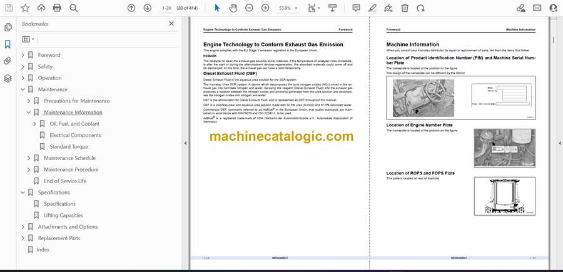Viewport: 563px width, 272px height.
Task: Expand the Oil, Fuel, and Coolant bookmark
Action: pos(35,124)
